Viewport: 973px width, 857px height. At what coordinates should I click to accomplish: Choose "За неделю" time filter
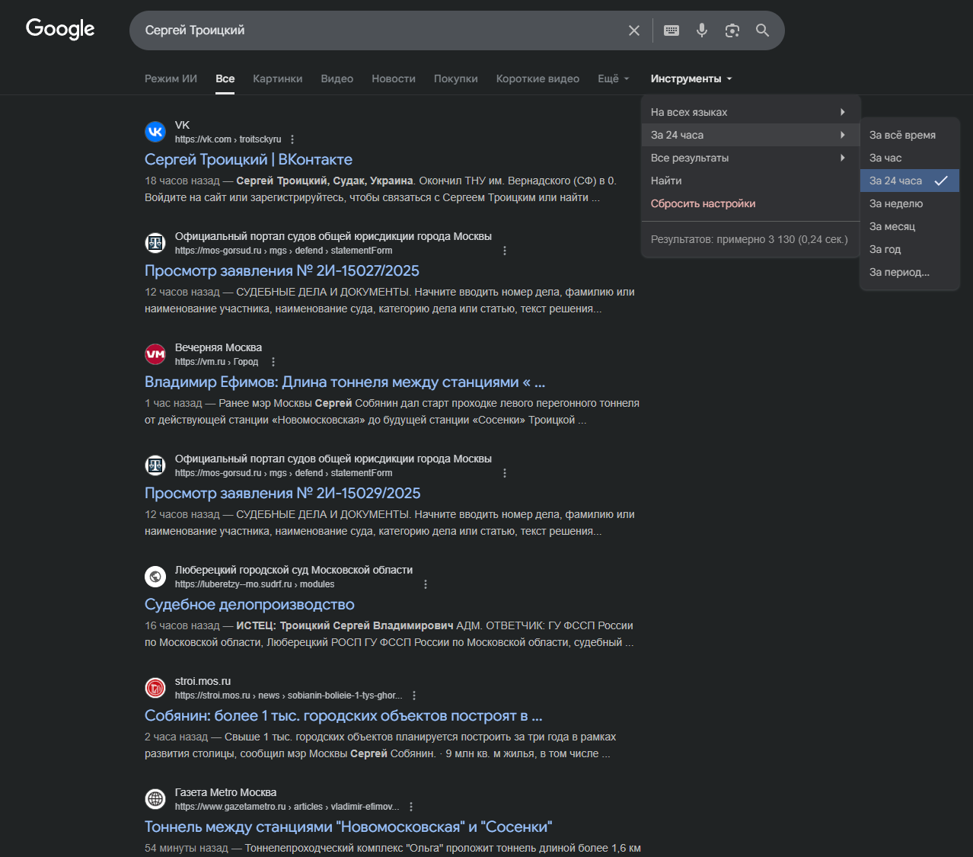(896, 203)
